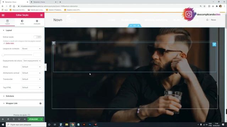Click the Windows taskbar search box
The width and height of the screenshot is (227, 127).
tap(26, 125)
